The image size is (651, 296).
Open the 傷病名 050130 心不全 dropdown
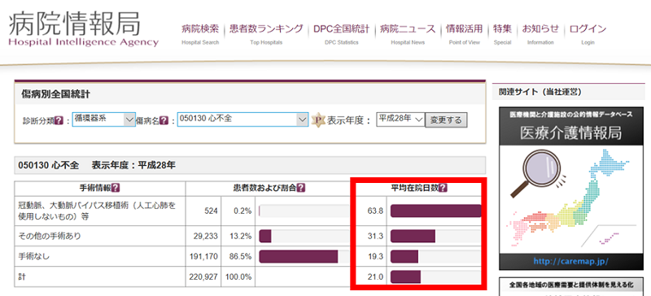(242, 120)
